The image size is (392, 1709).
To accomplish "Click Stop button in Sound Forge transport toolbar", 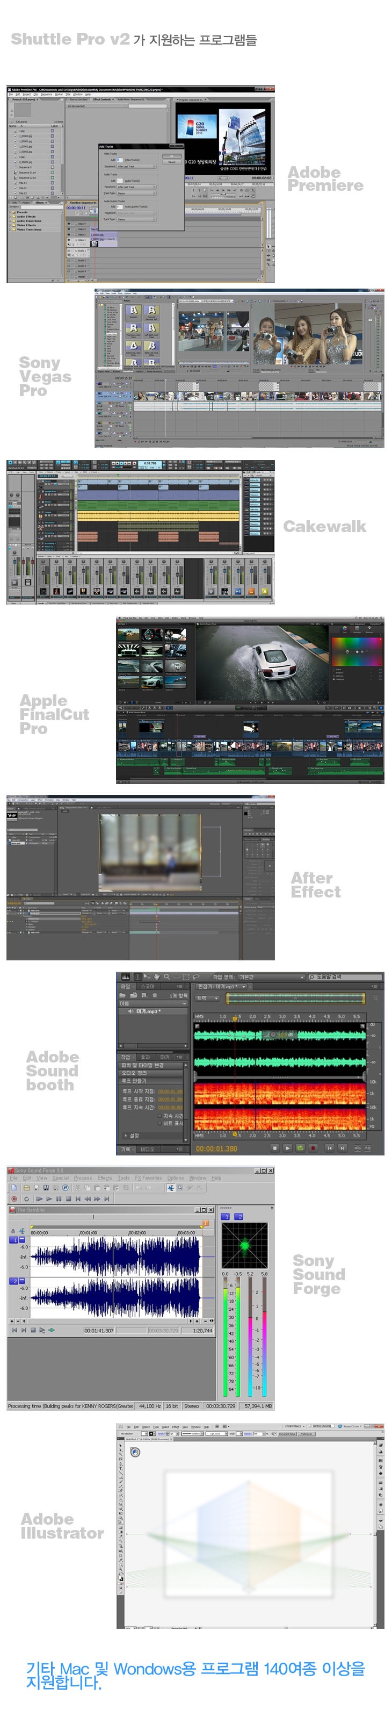I will click(68, 1199).
